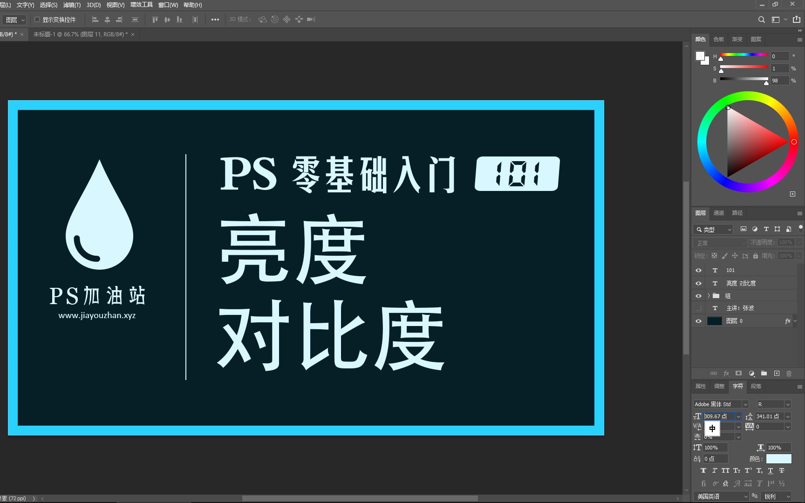Hide 图层 0 layer
The height and width of the screenshot is (503, 805).
point(698,321)
